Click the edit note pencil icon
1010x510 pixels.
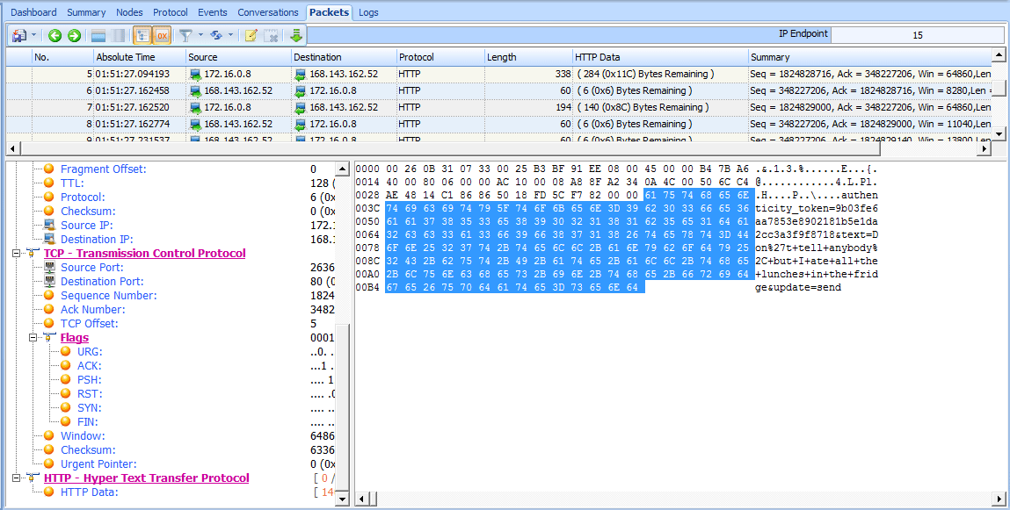point(251,35)
